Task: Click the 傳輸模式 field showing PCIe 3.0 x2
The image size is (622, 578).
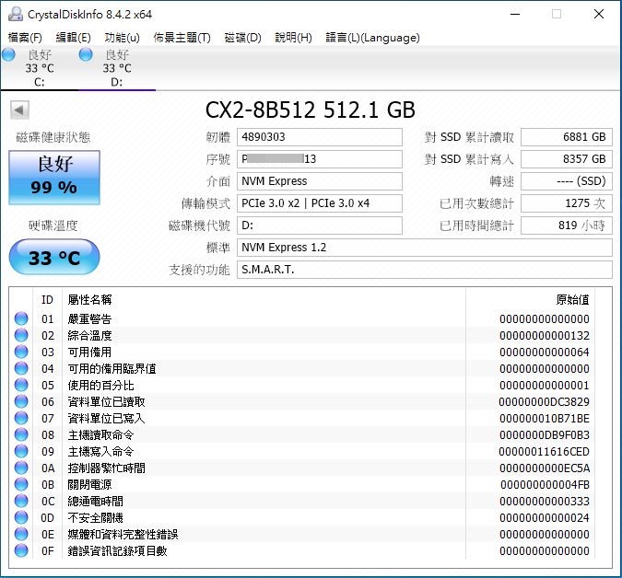Action: (320, 203)
